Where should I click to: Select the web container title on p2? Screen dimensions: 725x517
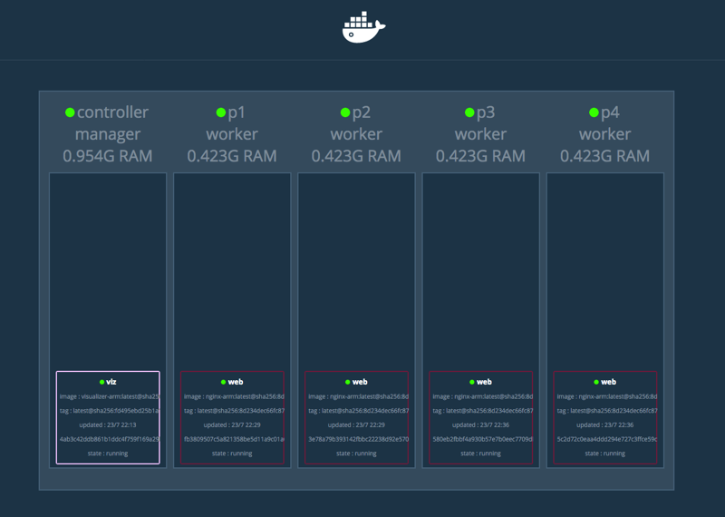[360, 383]
